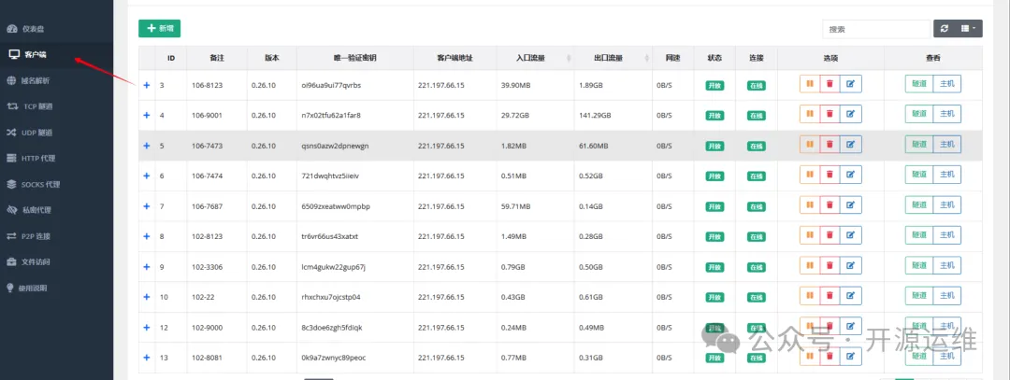Pause client 102-22 in row ID 10
The image size is (1010, 380).
[x=809, y=297]
